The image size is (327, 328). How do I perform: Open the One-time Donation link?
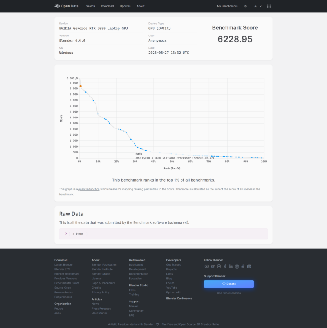click(x=229, y=293)
